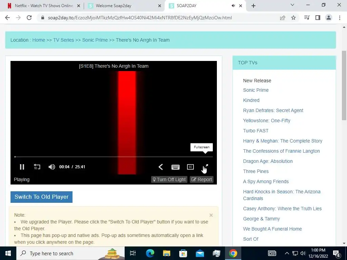Open Chrome three-dot menu
The image size is (347, 260).
[340, 18]
